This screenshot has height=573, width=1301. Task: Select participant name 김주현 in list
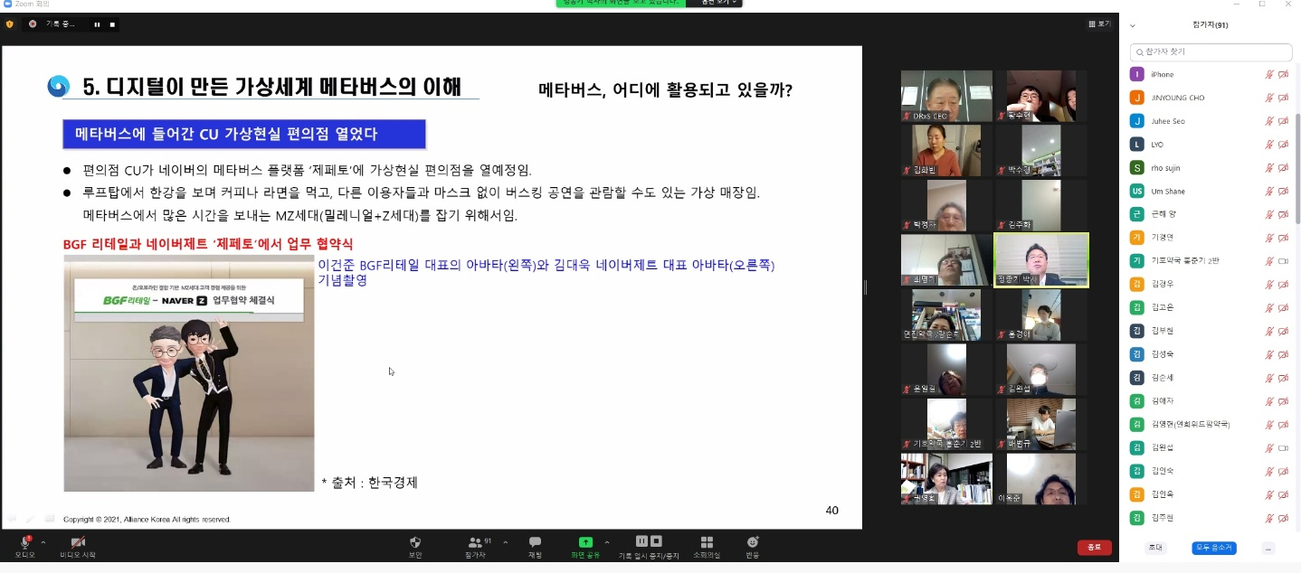click(x=1161, y=518)
